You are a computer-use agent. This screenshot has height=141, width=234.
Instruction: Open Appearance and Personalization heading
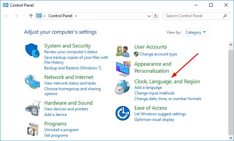[153, 67]
